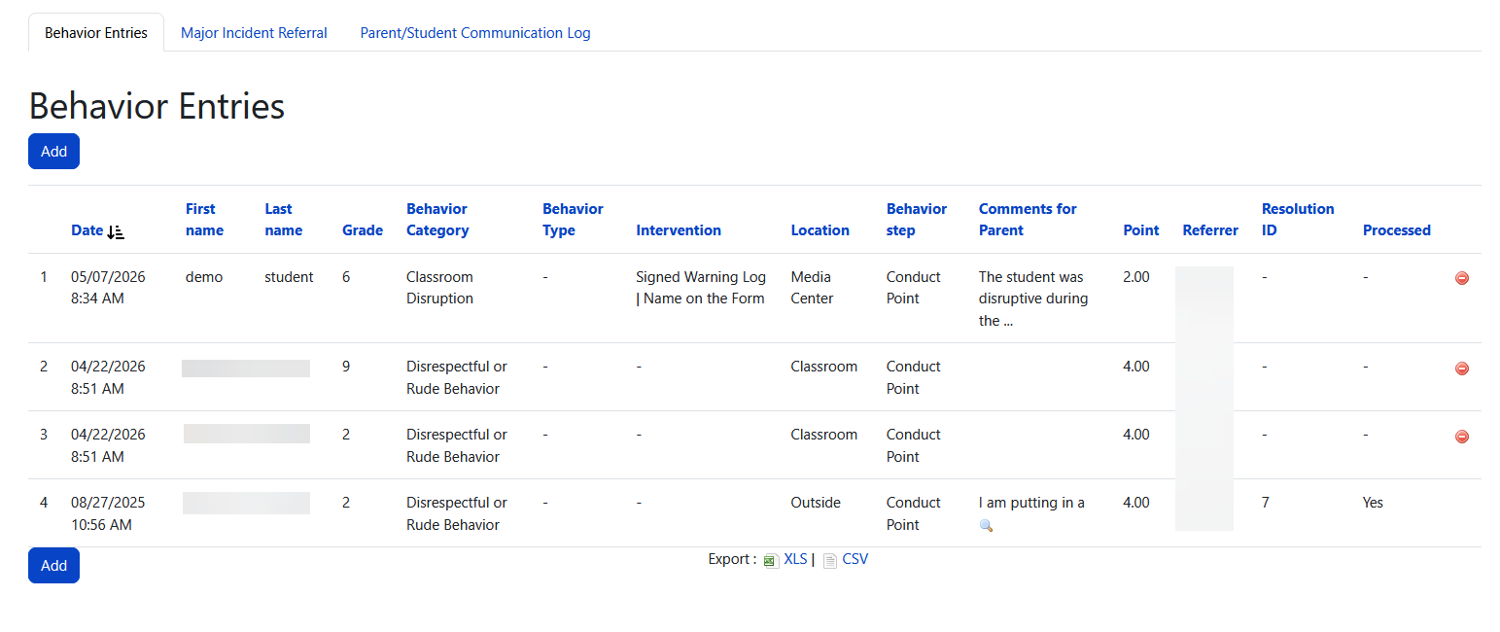Sort by Behavior Category header

click(x=437, y=220)
